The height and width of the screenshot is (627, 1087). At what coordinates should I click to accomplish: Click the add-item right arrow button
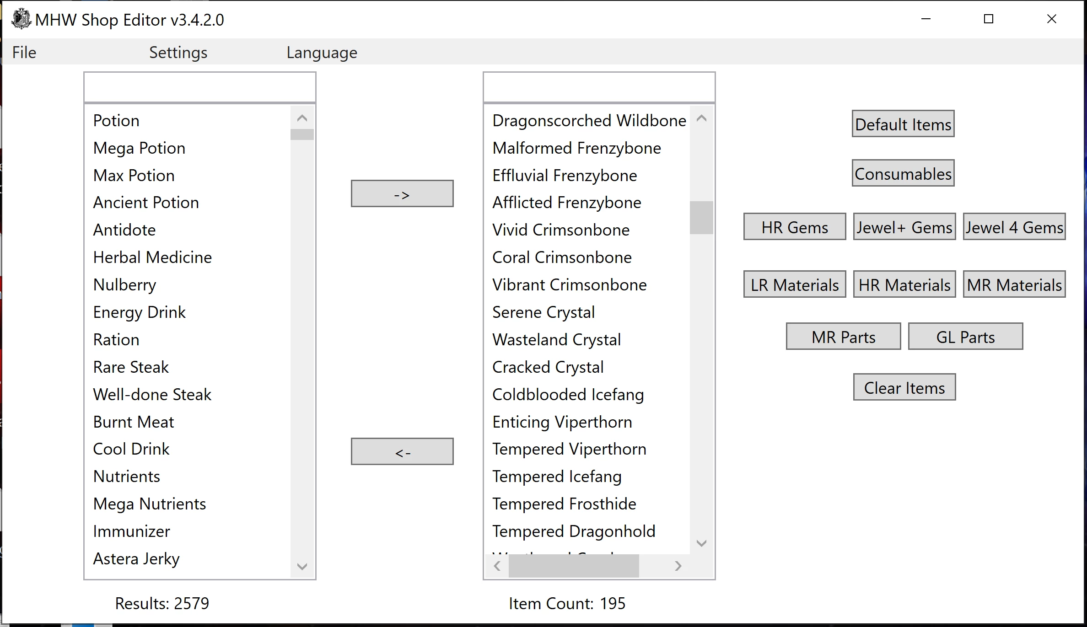402,194
